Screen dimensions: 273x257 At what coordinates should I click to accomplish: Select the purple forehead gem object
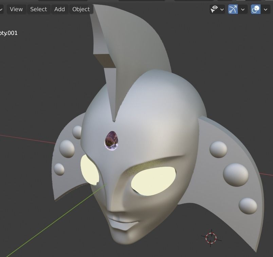point(112,141)
